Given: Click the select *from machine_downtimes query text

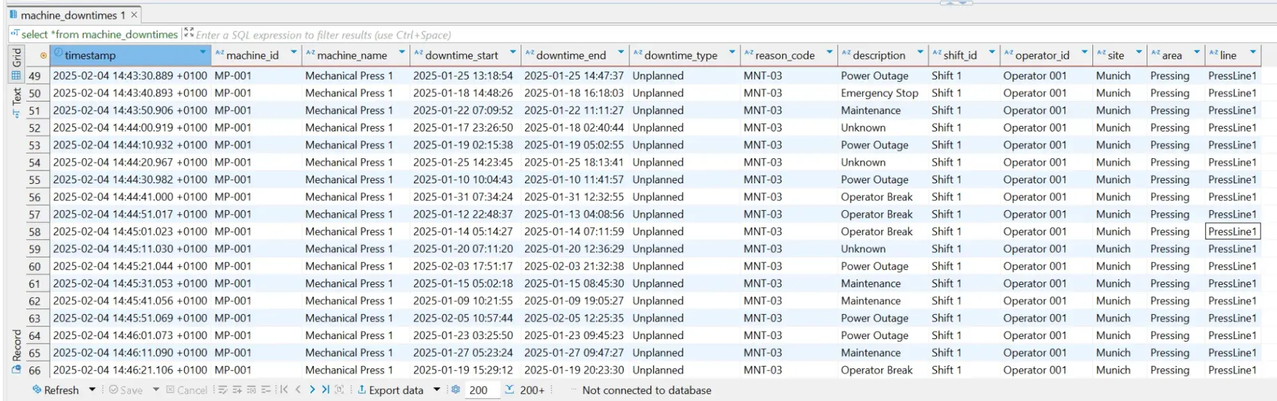Looking at the screenshot, I should coord(99,34).
